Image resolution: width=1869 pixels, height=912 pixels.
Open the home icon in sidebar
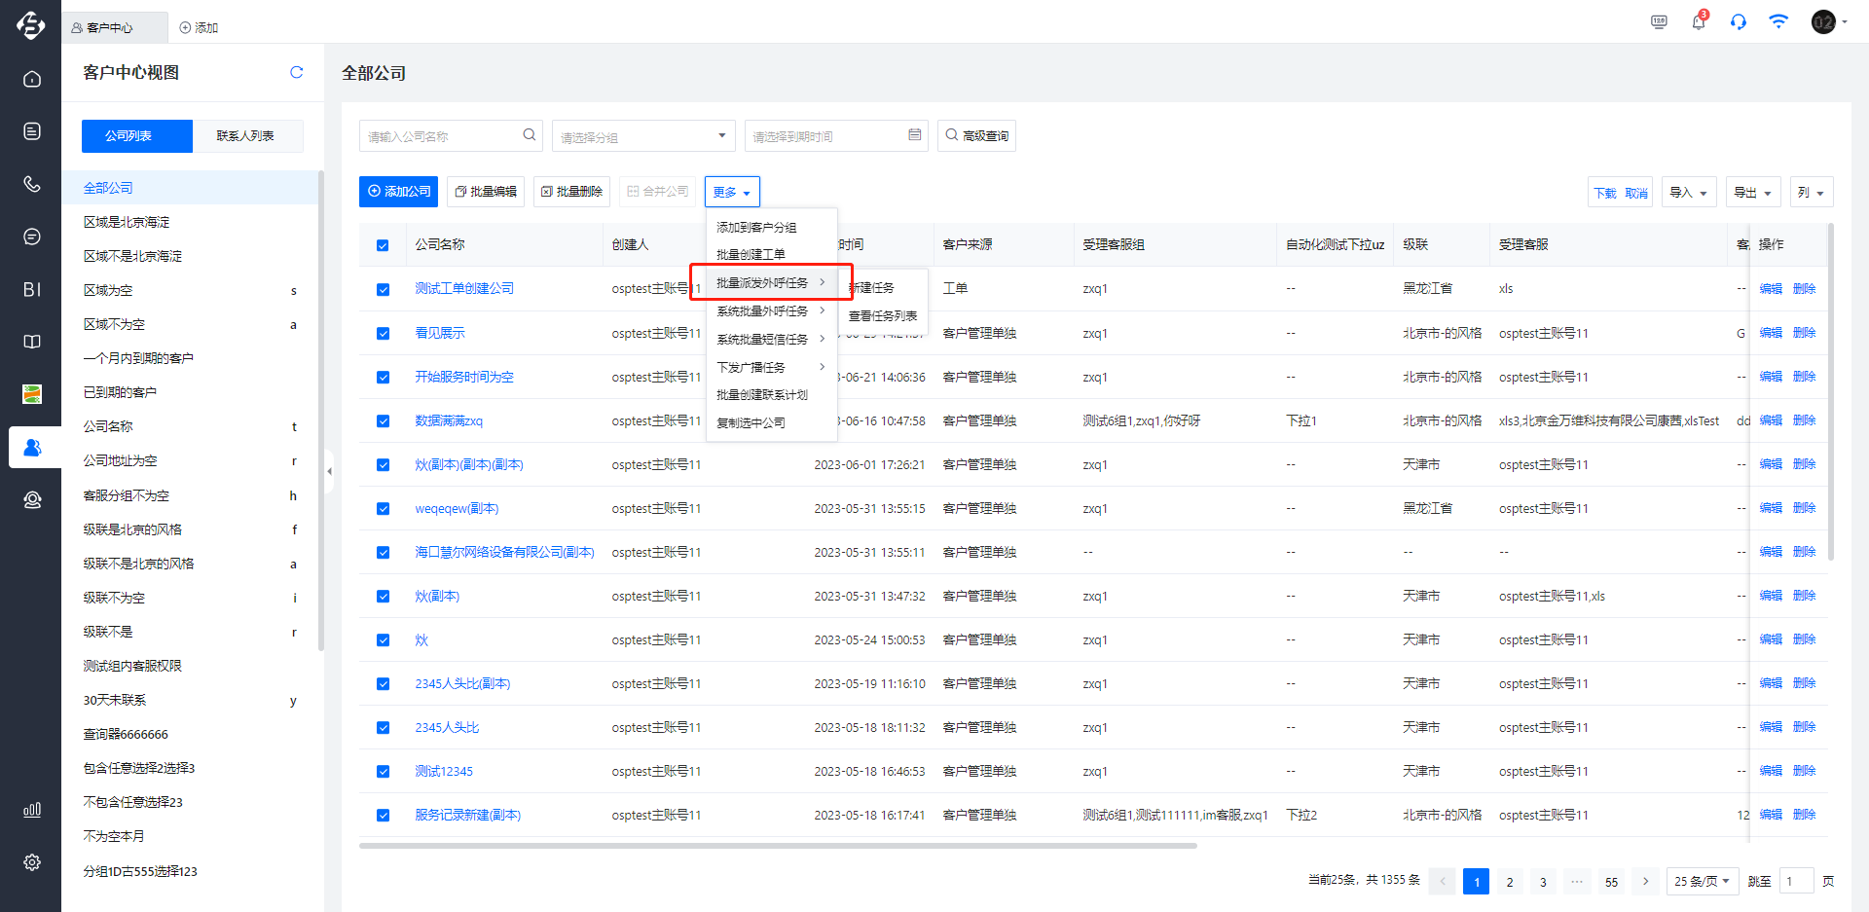pyautogui.click(x=32, y=79)
